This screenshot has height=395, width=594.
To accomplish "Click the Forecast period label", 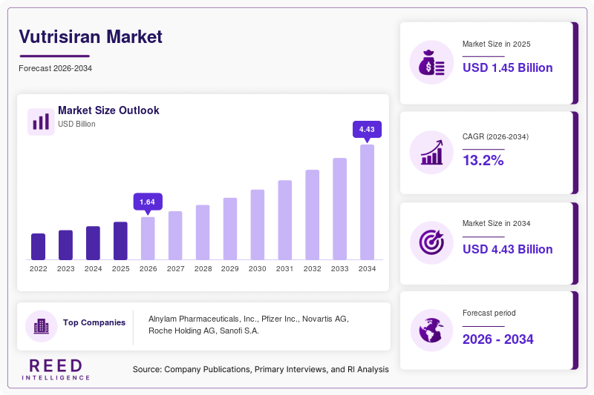I will coord(489,313).
